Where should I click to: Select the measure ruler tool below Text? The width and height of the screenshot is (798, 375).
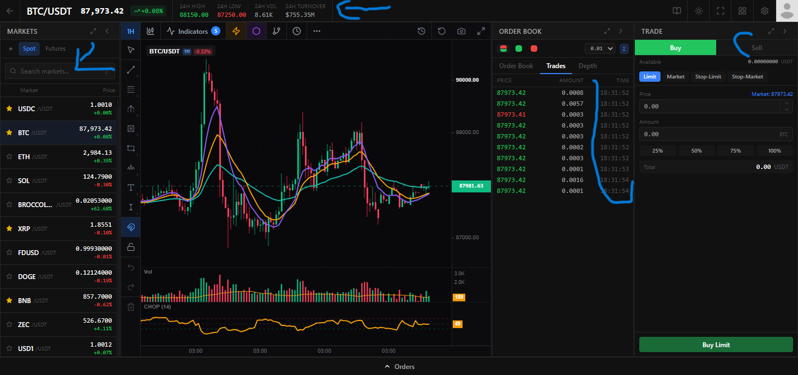tap(130, 207)
